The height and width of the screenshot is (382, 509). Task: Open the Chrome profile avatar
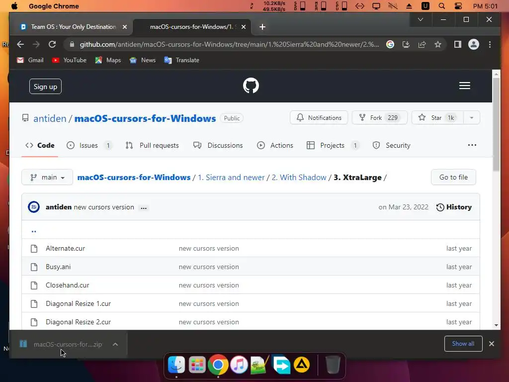(x=474, y=44)
